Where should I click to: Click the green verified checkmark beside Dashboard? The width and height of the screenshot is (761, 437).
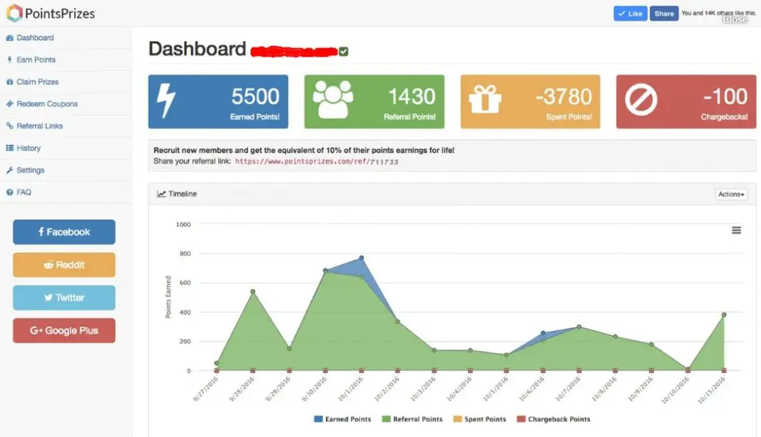(x=344, y=51)
